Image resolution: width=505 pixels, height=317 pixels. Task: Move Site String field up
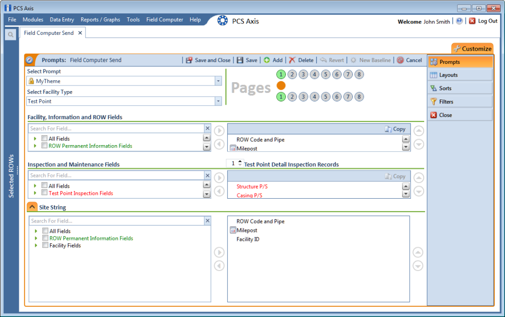418,252
